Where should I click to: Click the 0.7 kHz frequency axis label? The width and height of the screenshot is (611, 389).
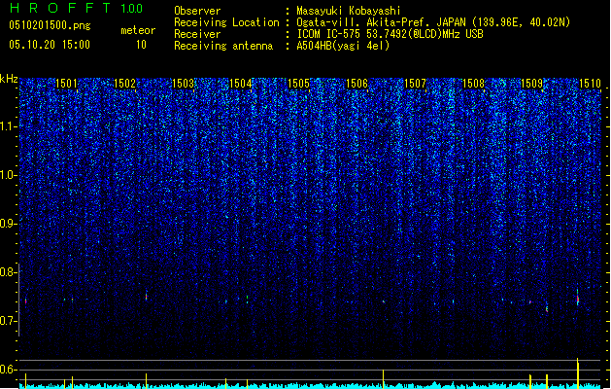click(x=8, y=321)
